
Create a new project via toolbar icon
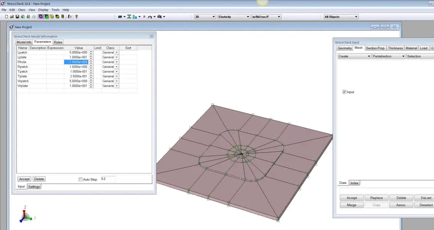[6, 16]
